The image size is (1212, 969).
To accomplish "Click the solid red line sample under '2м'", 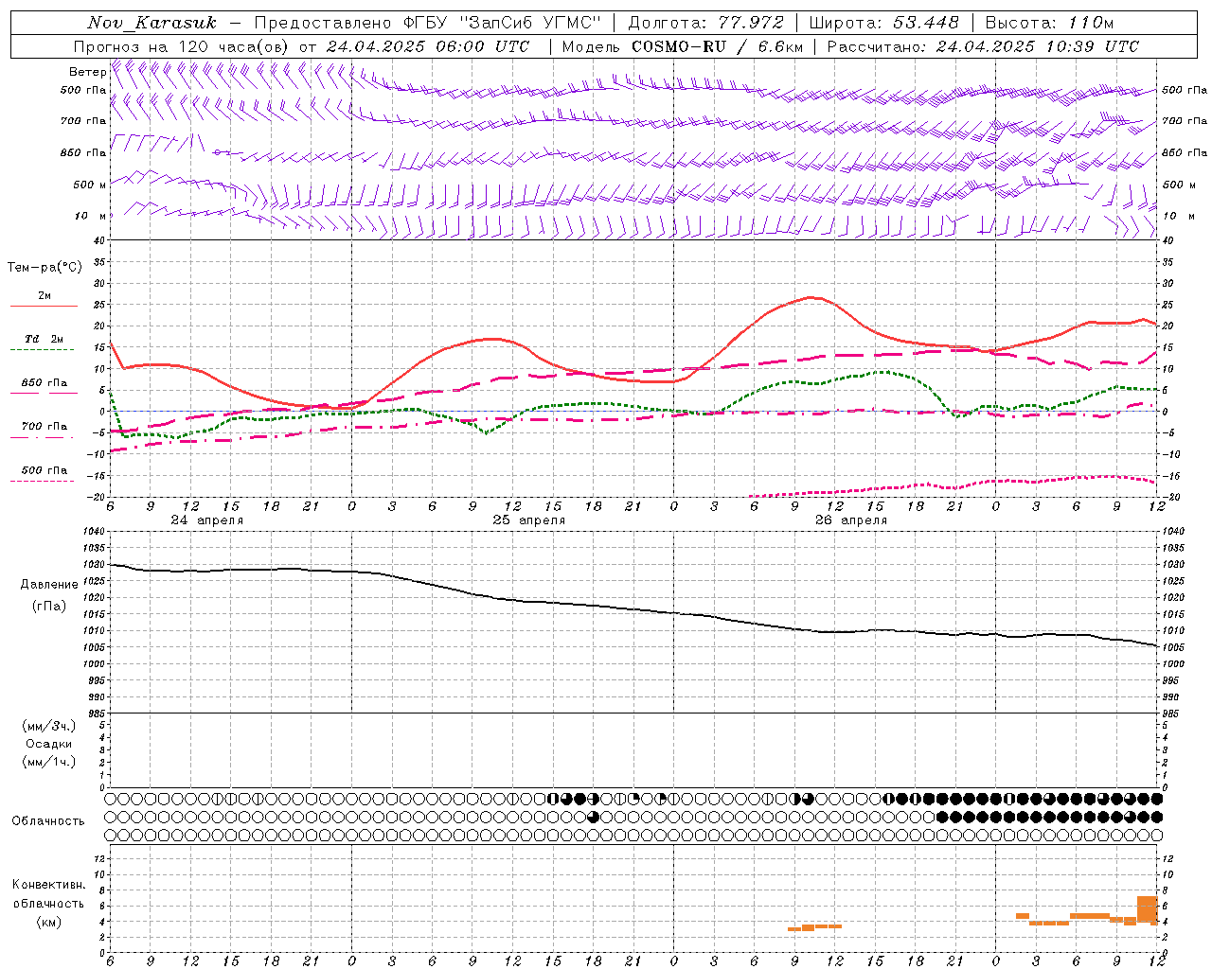I will (x=44, y=307).
